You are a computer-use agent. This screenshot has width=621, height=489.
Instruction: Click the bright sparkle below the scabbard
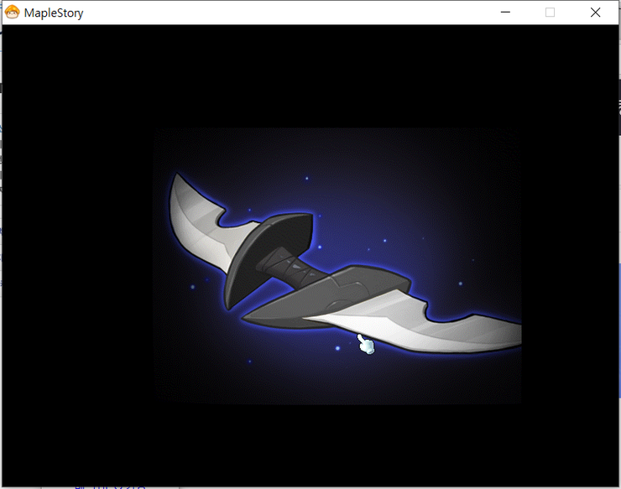pos(337,348)
